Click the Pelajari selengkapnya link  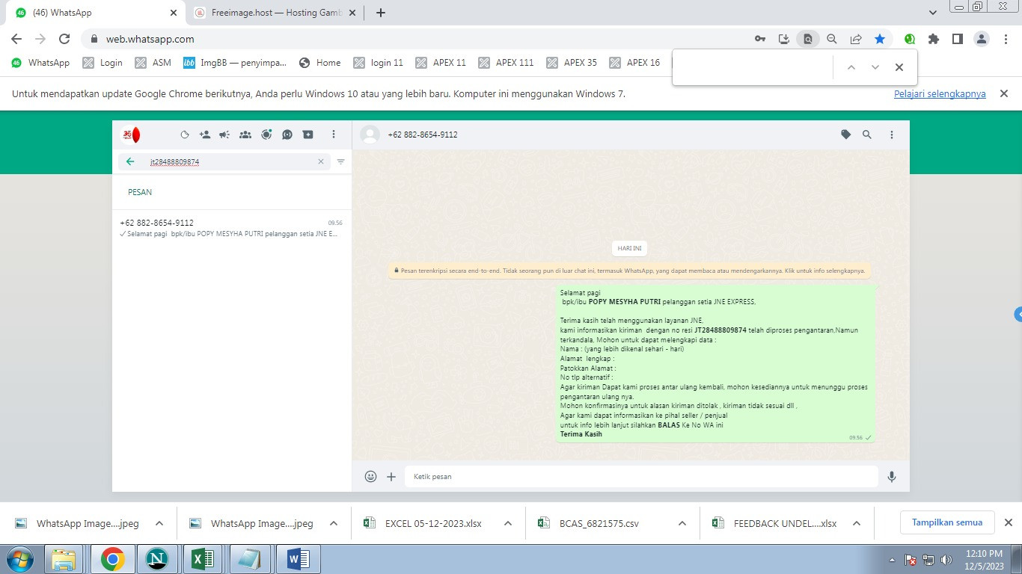click(940, 94)
